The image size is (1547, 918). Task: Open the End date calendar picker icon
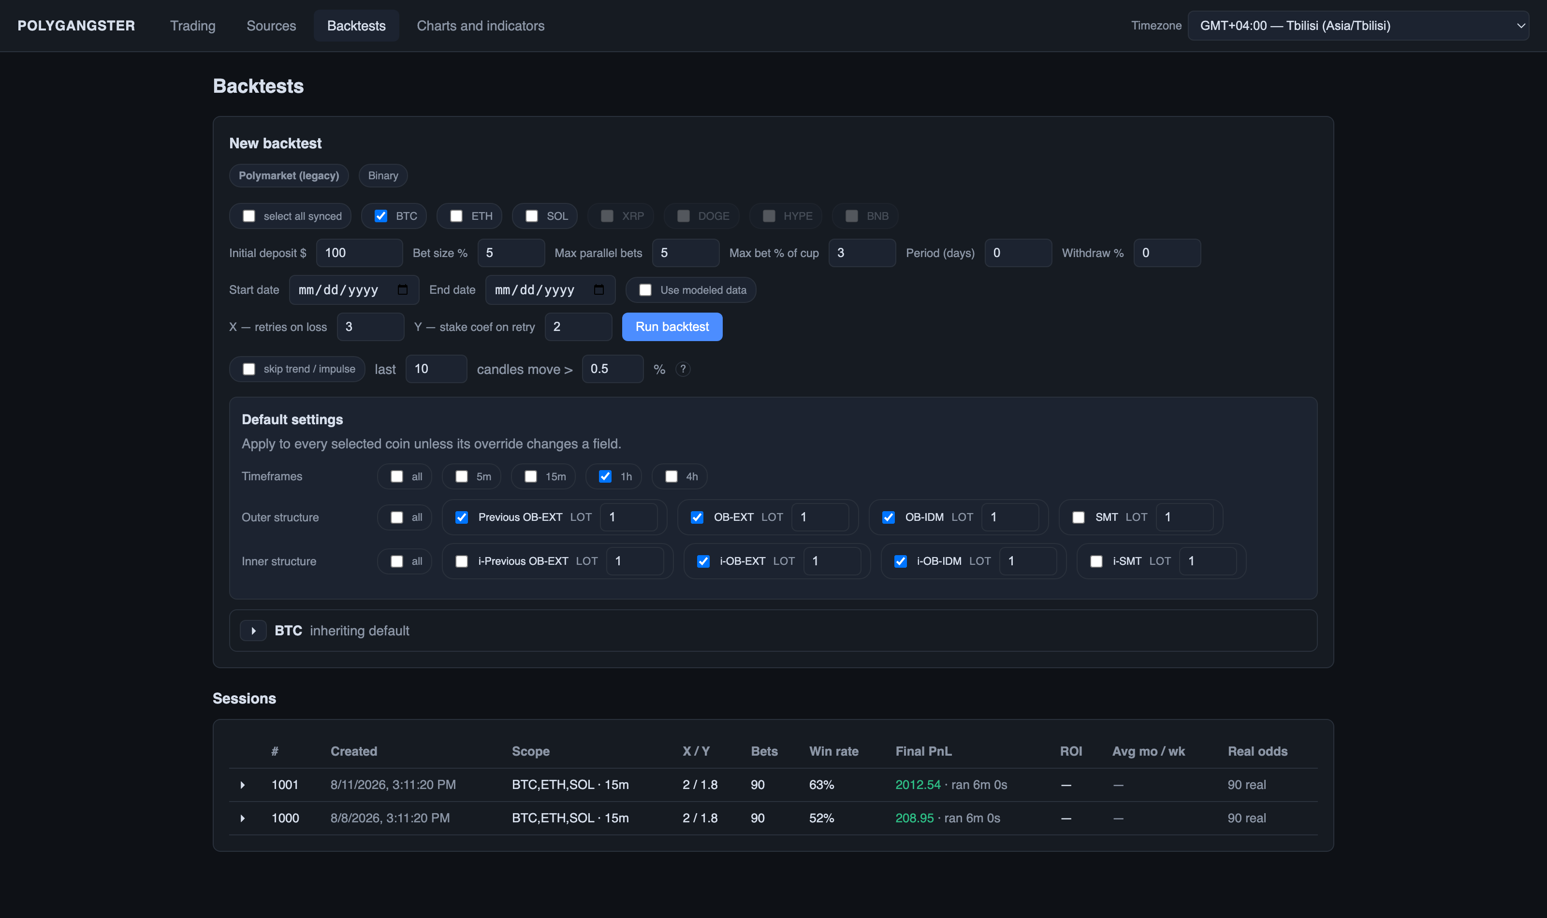598,289
